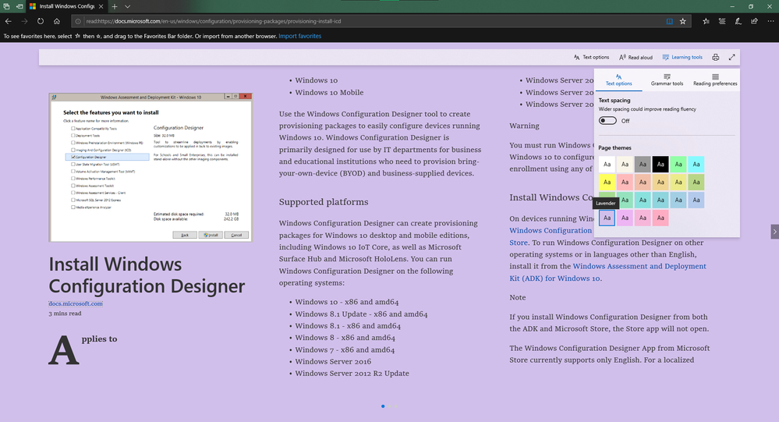This screenshot has height=422, width=779.
Task: Go back to the previous page
Action: [8, 21]
